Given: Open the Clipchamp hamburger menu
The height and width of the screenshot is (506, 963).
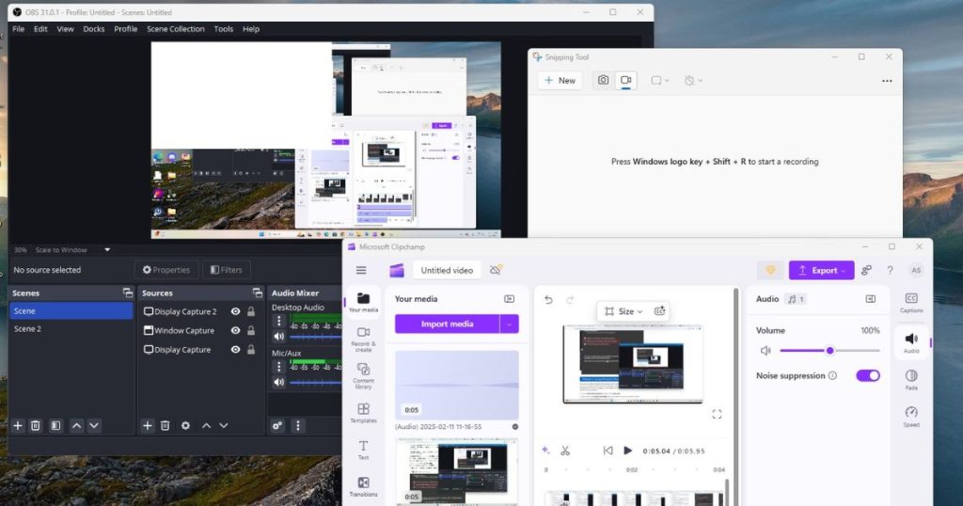Looking at the screenshot, I should pos(361,270).
